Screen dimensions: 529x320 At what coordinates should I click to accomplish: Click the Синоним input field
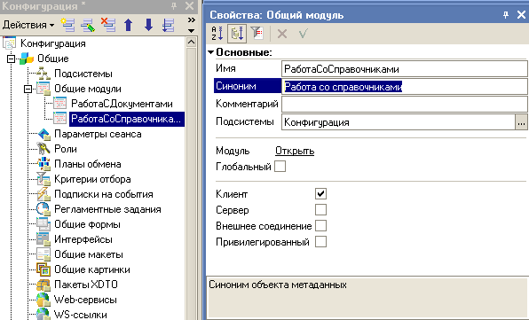[x=404, y=87]
